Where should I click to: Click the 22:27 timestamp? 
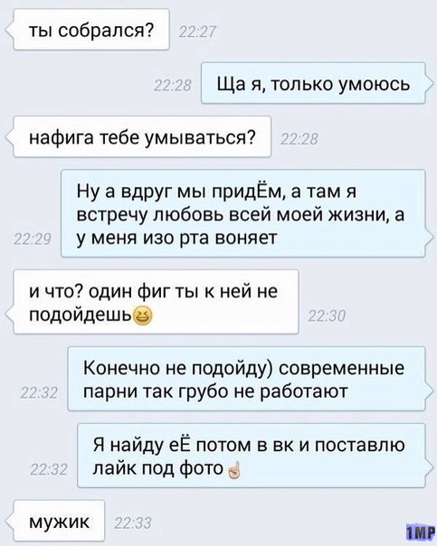(196, 33)
